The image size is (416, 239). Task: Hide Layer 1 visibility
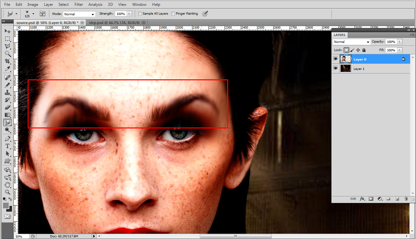click(x=335, y=68)
